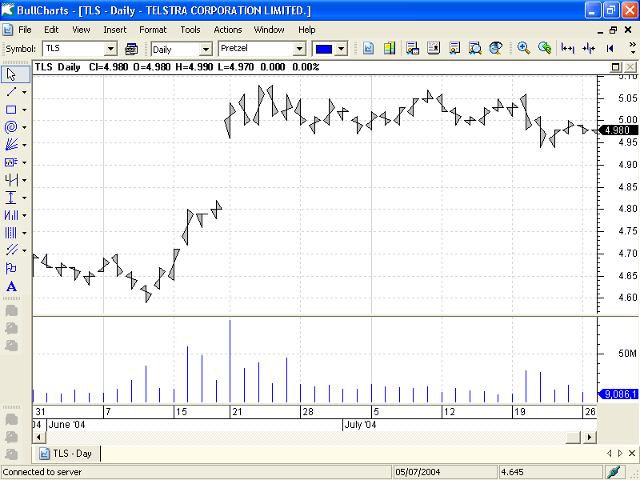Open the Format menu
640x480 pixels.
pos(153,30)
